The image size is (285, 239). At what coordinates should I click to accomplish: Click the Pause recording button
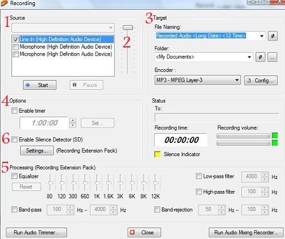(87, 85)
